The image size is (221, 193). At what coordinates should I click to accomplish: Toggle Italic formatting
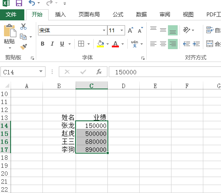pyautogui.click(x=52, y=44)
